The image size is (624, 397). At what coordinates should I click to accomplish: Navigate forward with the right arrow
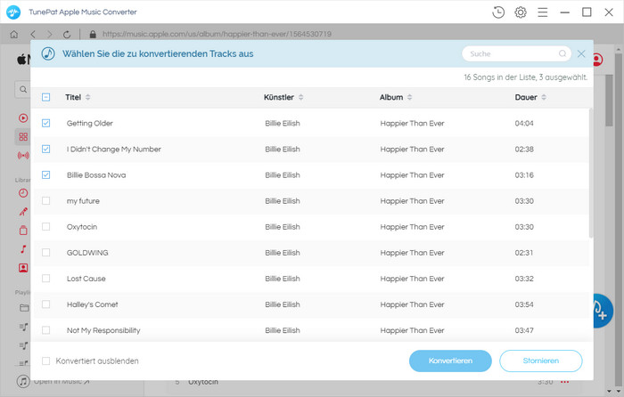pos(50,34)
